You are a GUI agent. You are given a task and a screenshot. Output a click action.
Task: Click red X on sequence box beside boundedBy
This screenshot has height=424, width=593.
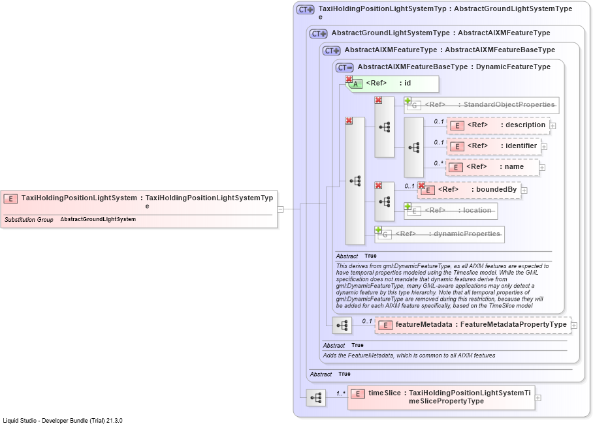(x=378, y=185)
